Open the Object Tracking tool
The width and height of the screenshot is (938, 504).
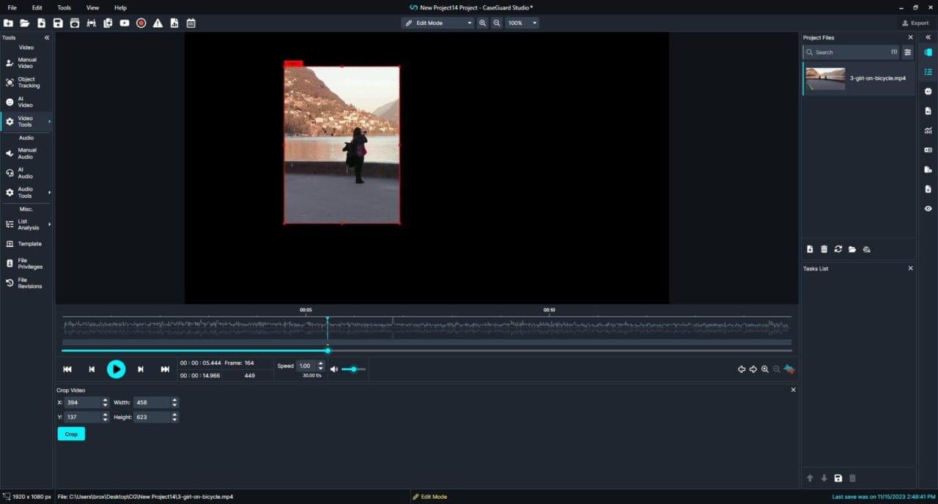[x=26, y=82]
